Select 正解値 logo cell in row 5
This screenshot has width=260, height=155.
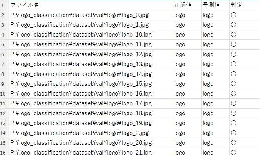click(187, 44)
